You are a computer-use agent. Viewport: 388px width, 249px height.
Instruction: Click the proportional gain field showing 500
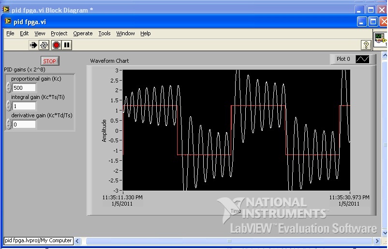(x=24, y=88)
